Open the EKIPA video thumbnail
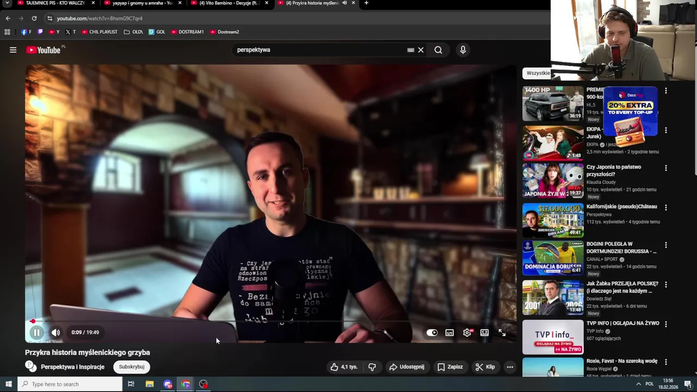Image resolution: width=697 pixels, height=392 pixels. pos(553,143)
